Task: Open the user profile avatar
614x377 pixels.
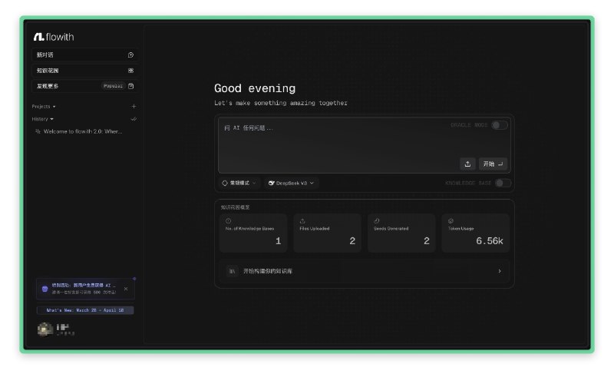Action: 45,329
